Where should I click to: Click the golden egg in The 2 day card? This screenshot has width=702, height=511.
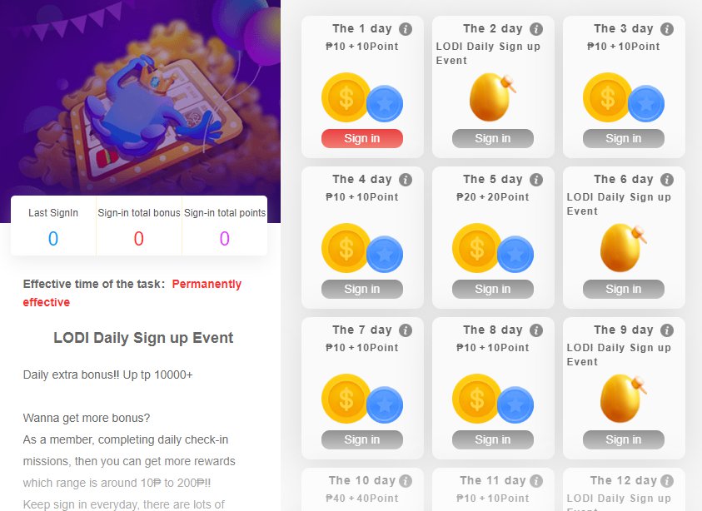[x=492, y=97]
